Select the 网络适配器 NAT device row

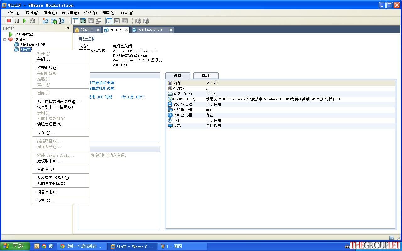pos(281,109)
